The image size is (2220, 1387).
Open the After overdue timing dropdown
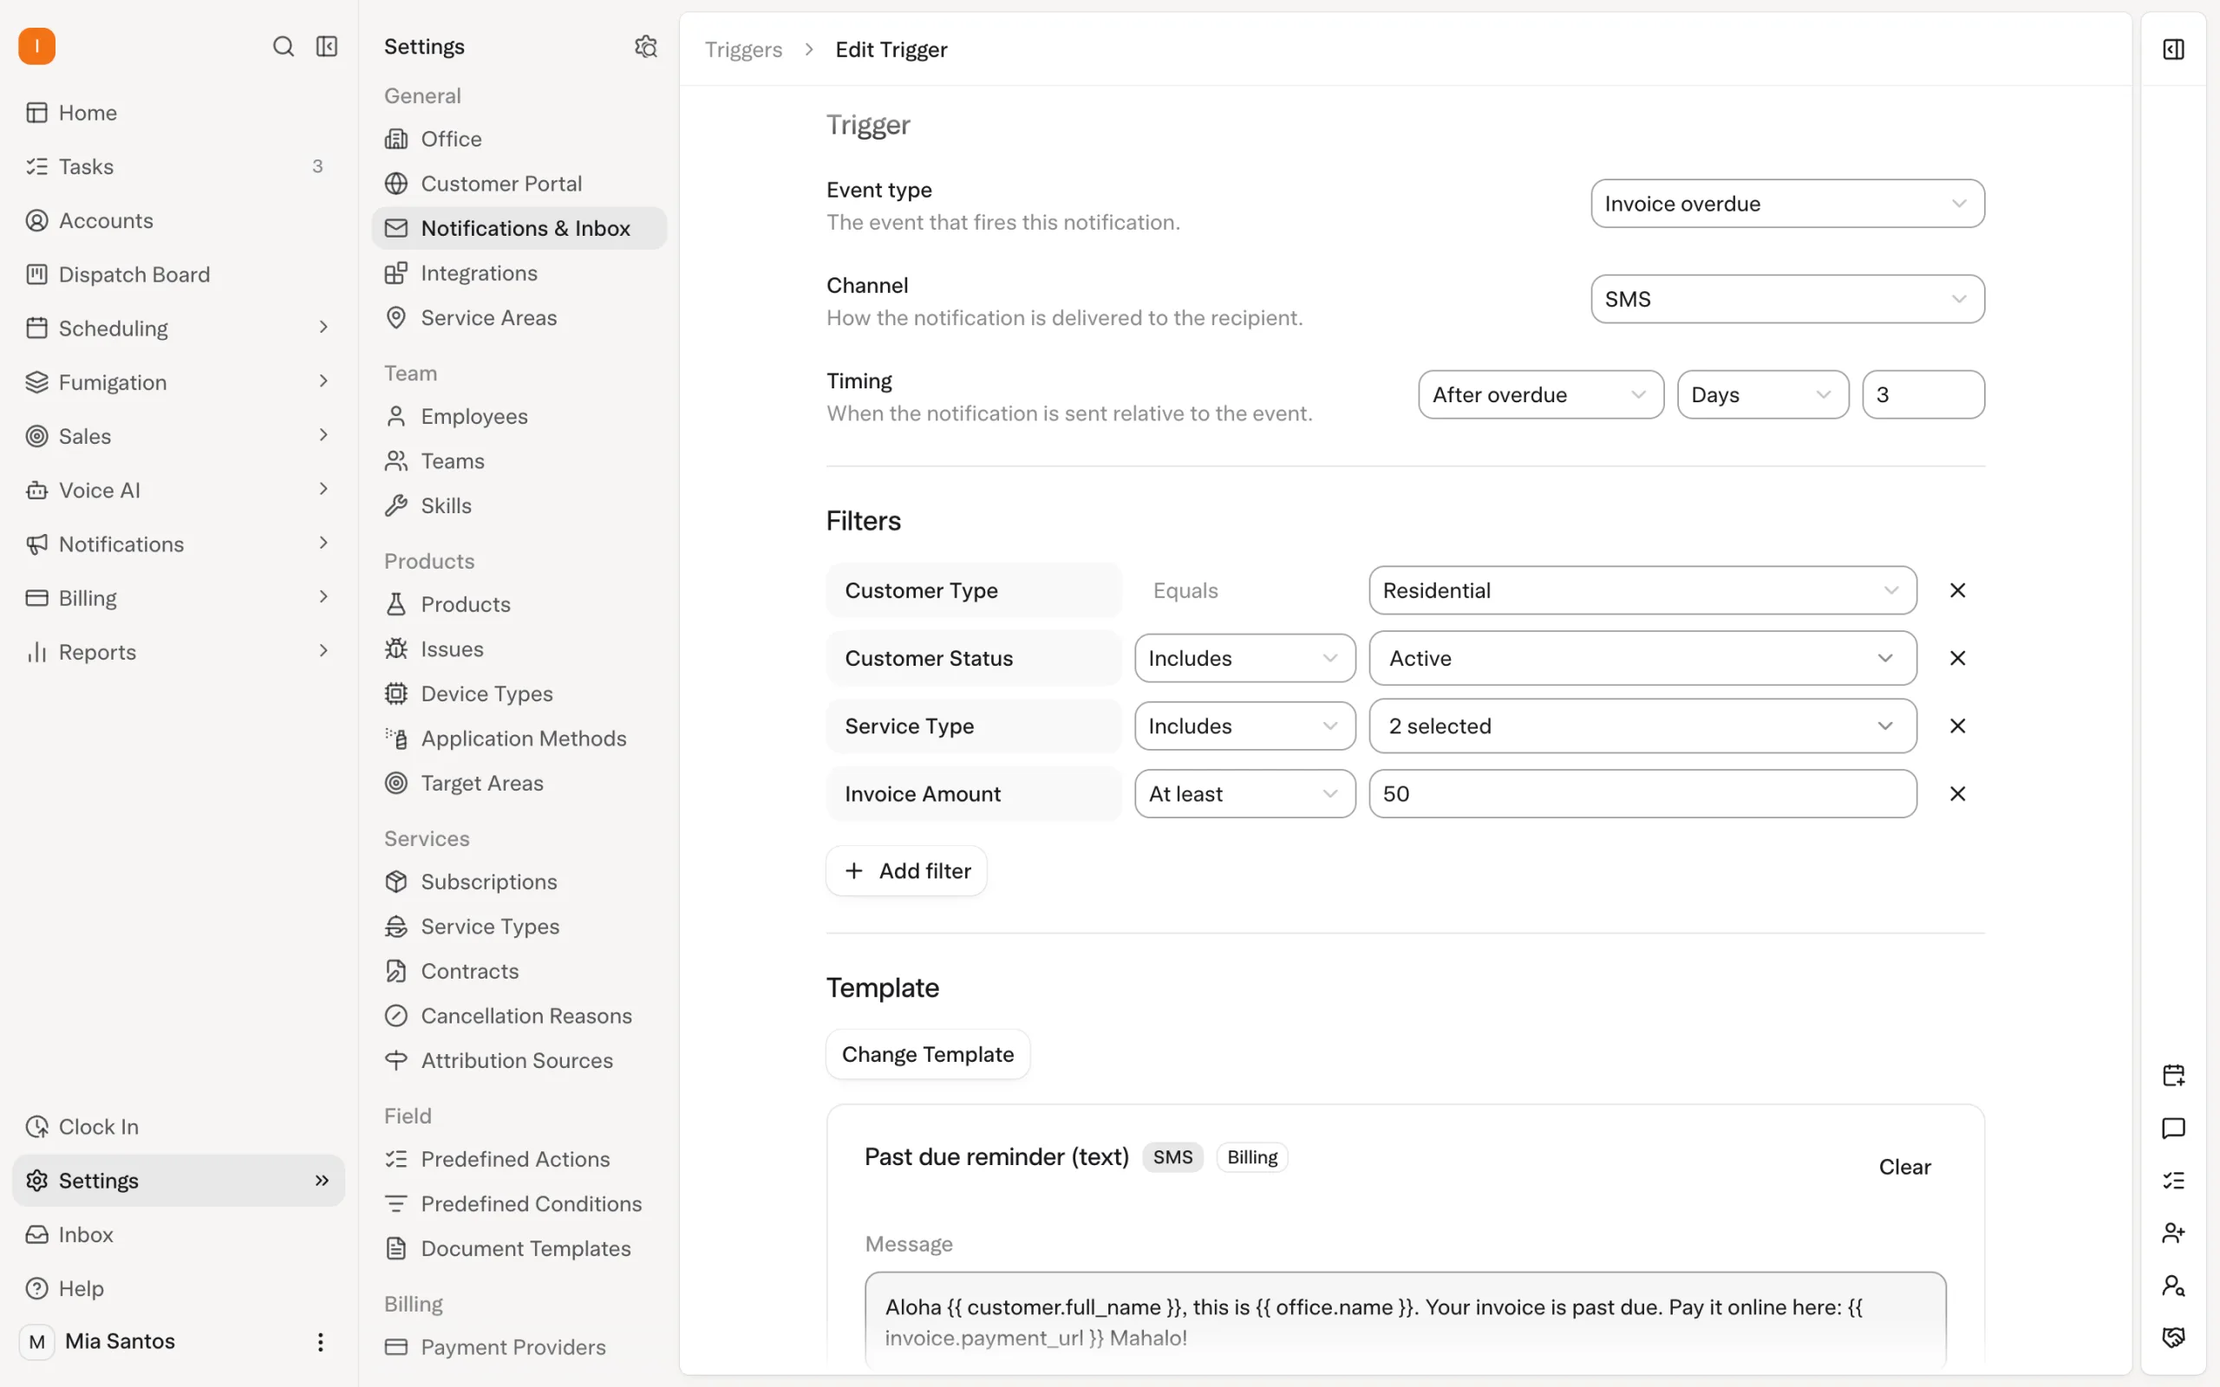click(x=1540, y=395)
